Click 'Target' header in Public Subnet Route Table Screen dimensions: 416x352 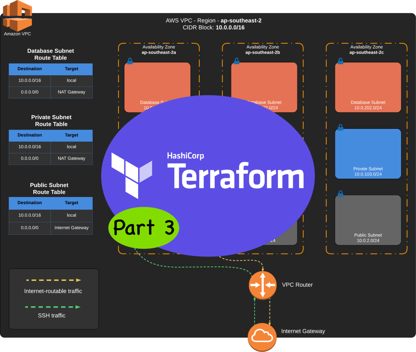click(x=72, y=202)
